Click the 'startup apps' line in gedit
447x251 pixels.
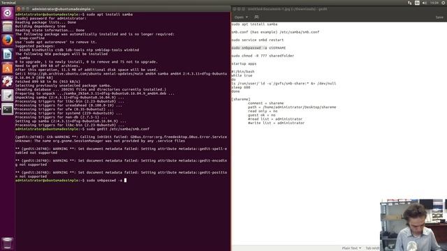(x=244, y=63)
